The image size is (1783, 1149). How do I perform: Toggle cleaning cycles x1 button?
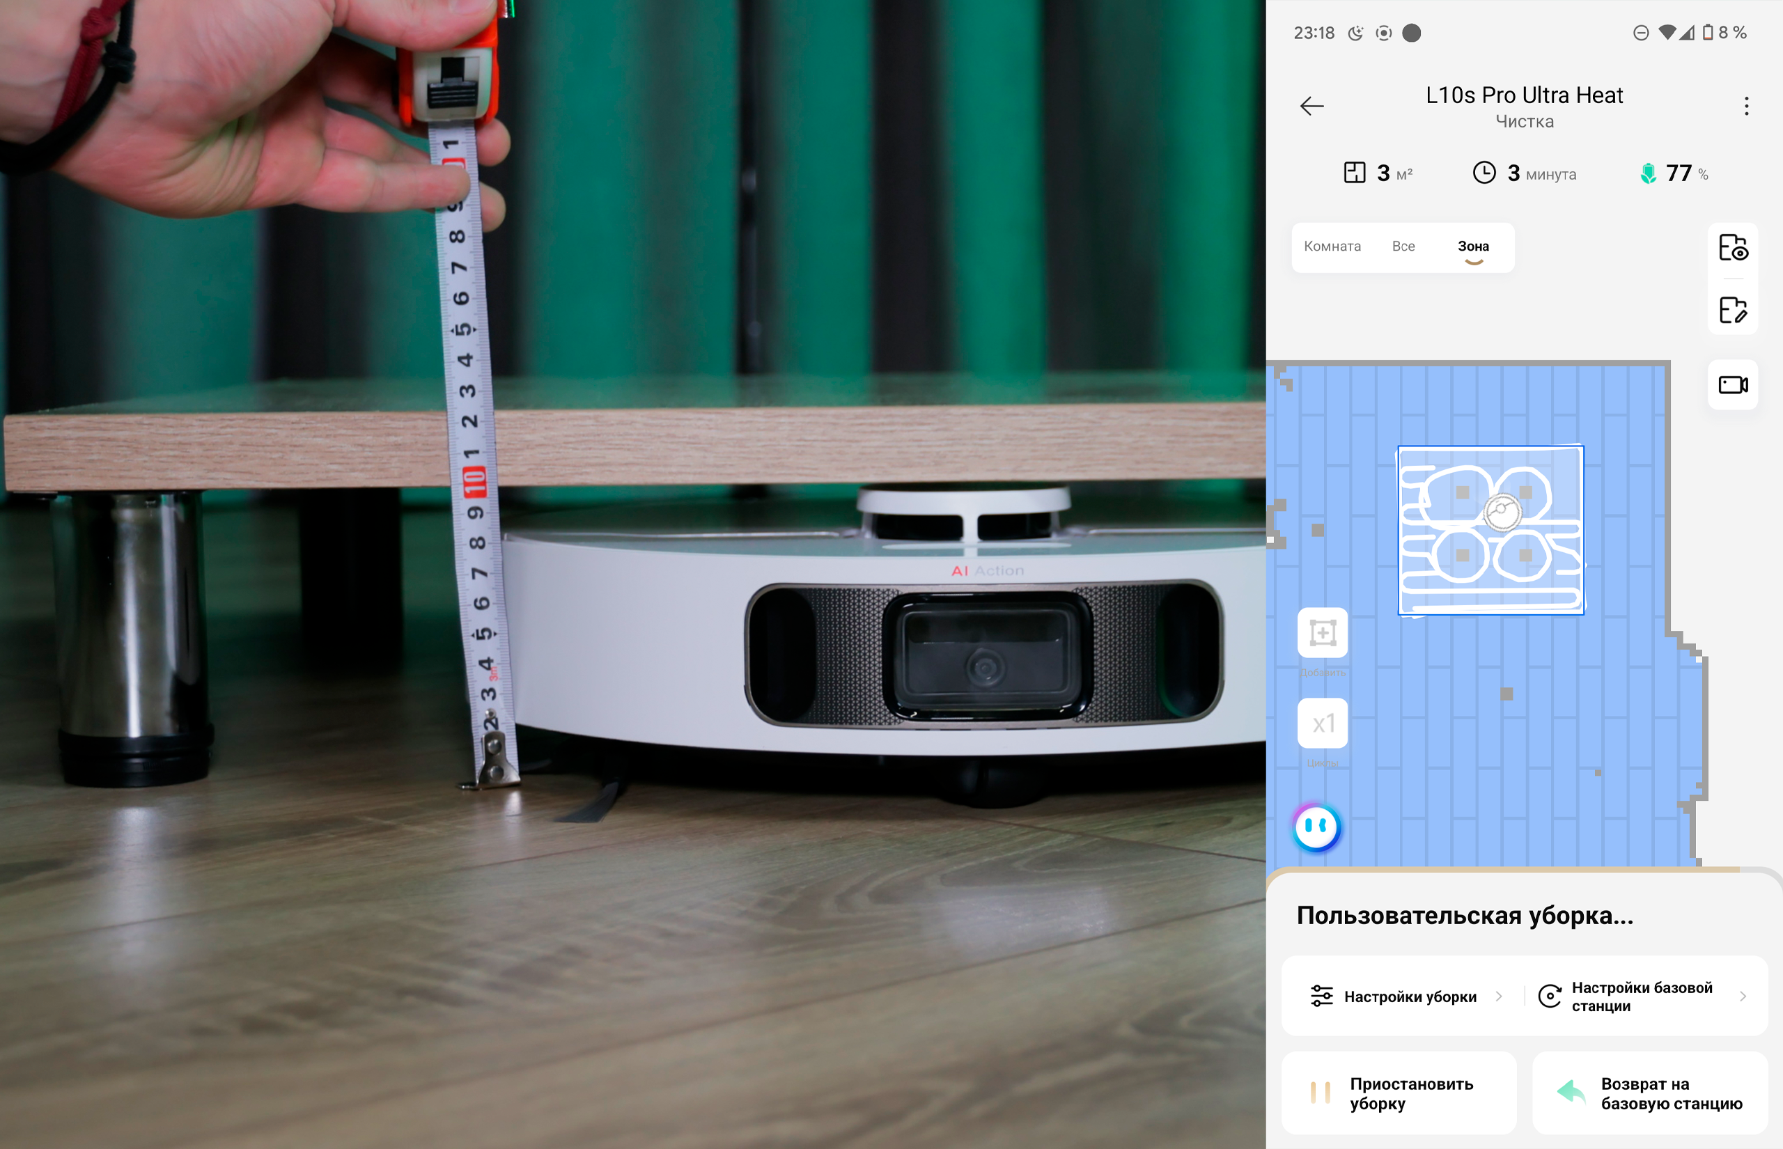[1322, 723]
